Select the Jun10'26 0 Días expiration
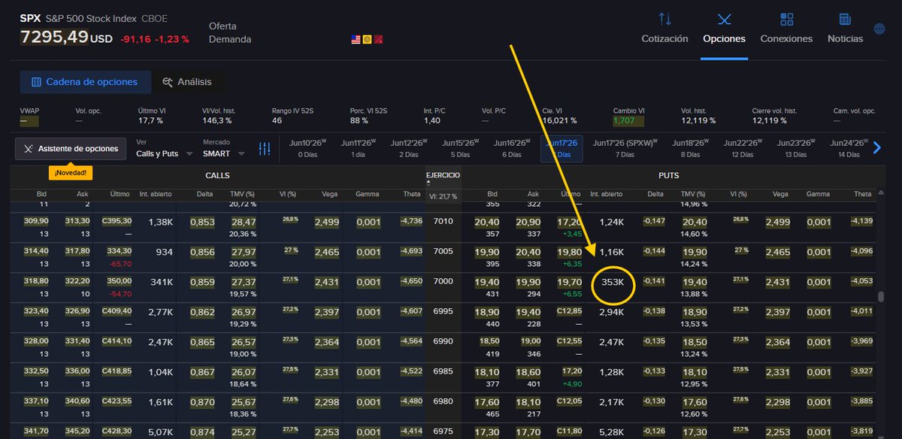The height and width of the screenshot is (439, 902). click(308, 148)
